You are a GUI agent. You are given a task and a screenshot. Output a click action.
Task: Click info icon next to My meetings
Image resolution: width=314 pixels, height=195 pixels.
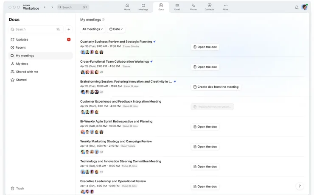[x=104, y=19]
